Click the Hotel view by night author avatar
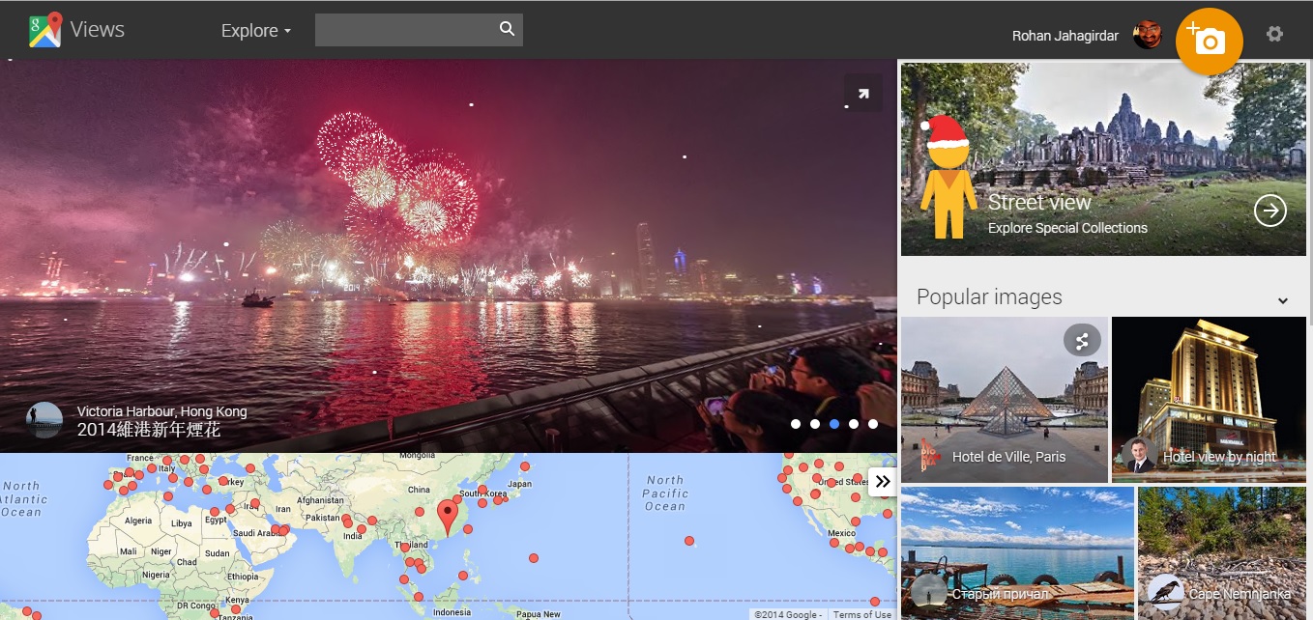Screen dimensions: 1313x620 pos(1140,455)
